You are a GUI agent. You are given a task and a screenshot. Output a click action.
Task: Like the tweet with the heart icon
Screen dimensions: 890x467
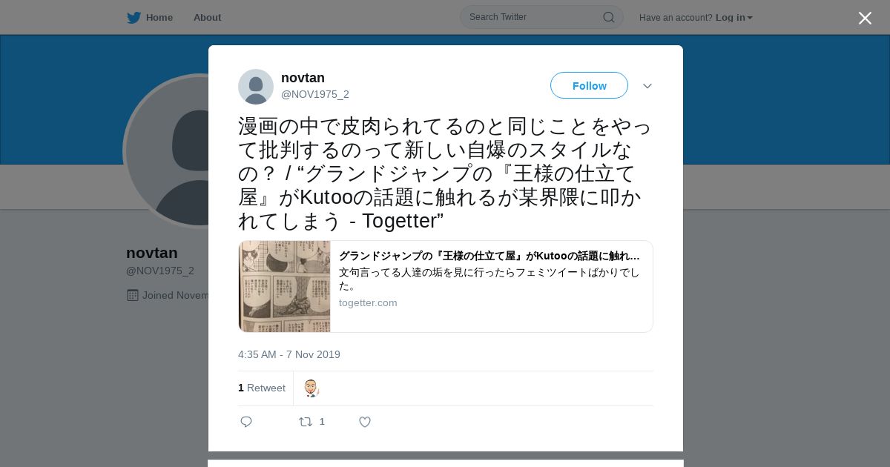pyautogui.click(x=365, y=422)
